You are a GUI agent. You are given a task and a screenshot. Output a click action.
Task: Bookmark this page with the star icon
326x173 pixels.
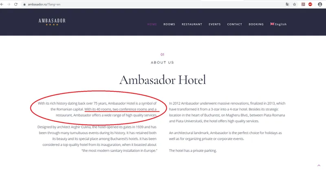(294, 4)
